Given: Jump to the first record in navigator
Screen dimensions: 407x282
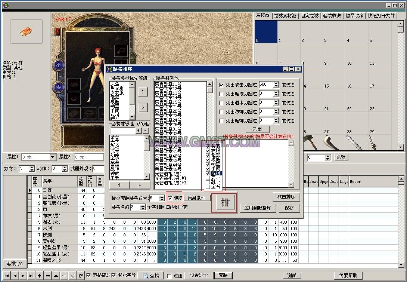Looking at the screenshot, I should 6,276.
